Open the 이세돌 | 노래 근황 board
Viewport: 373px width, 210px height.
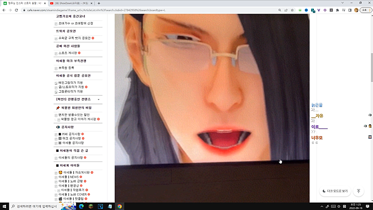pos(71,181)
